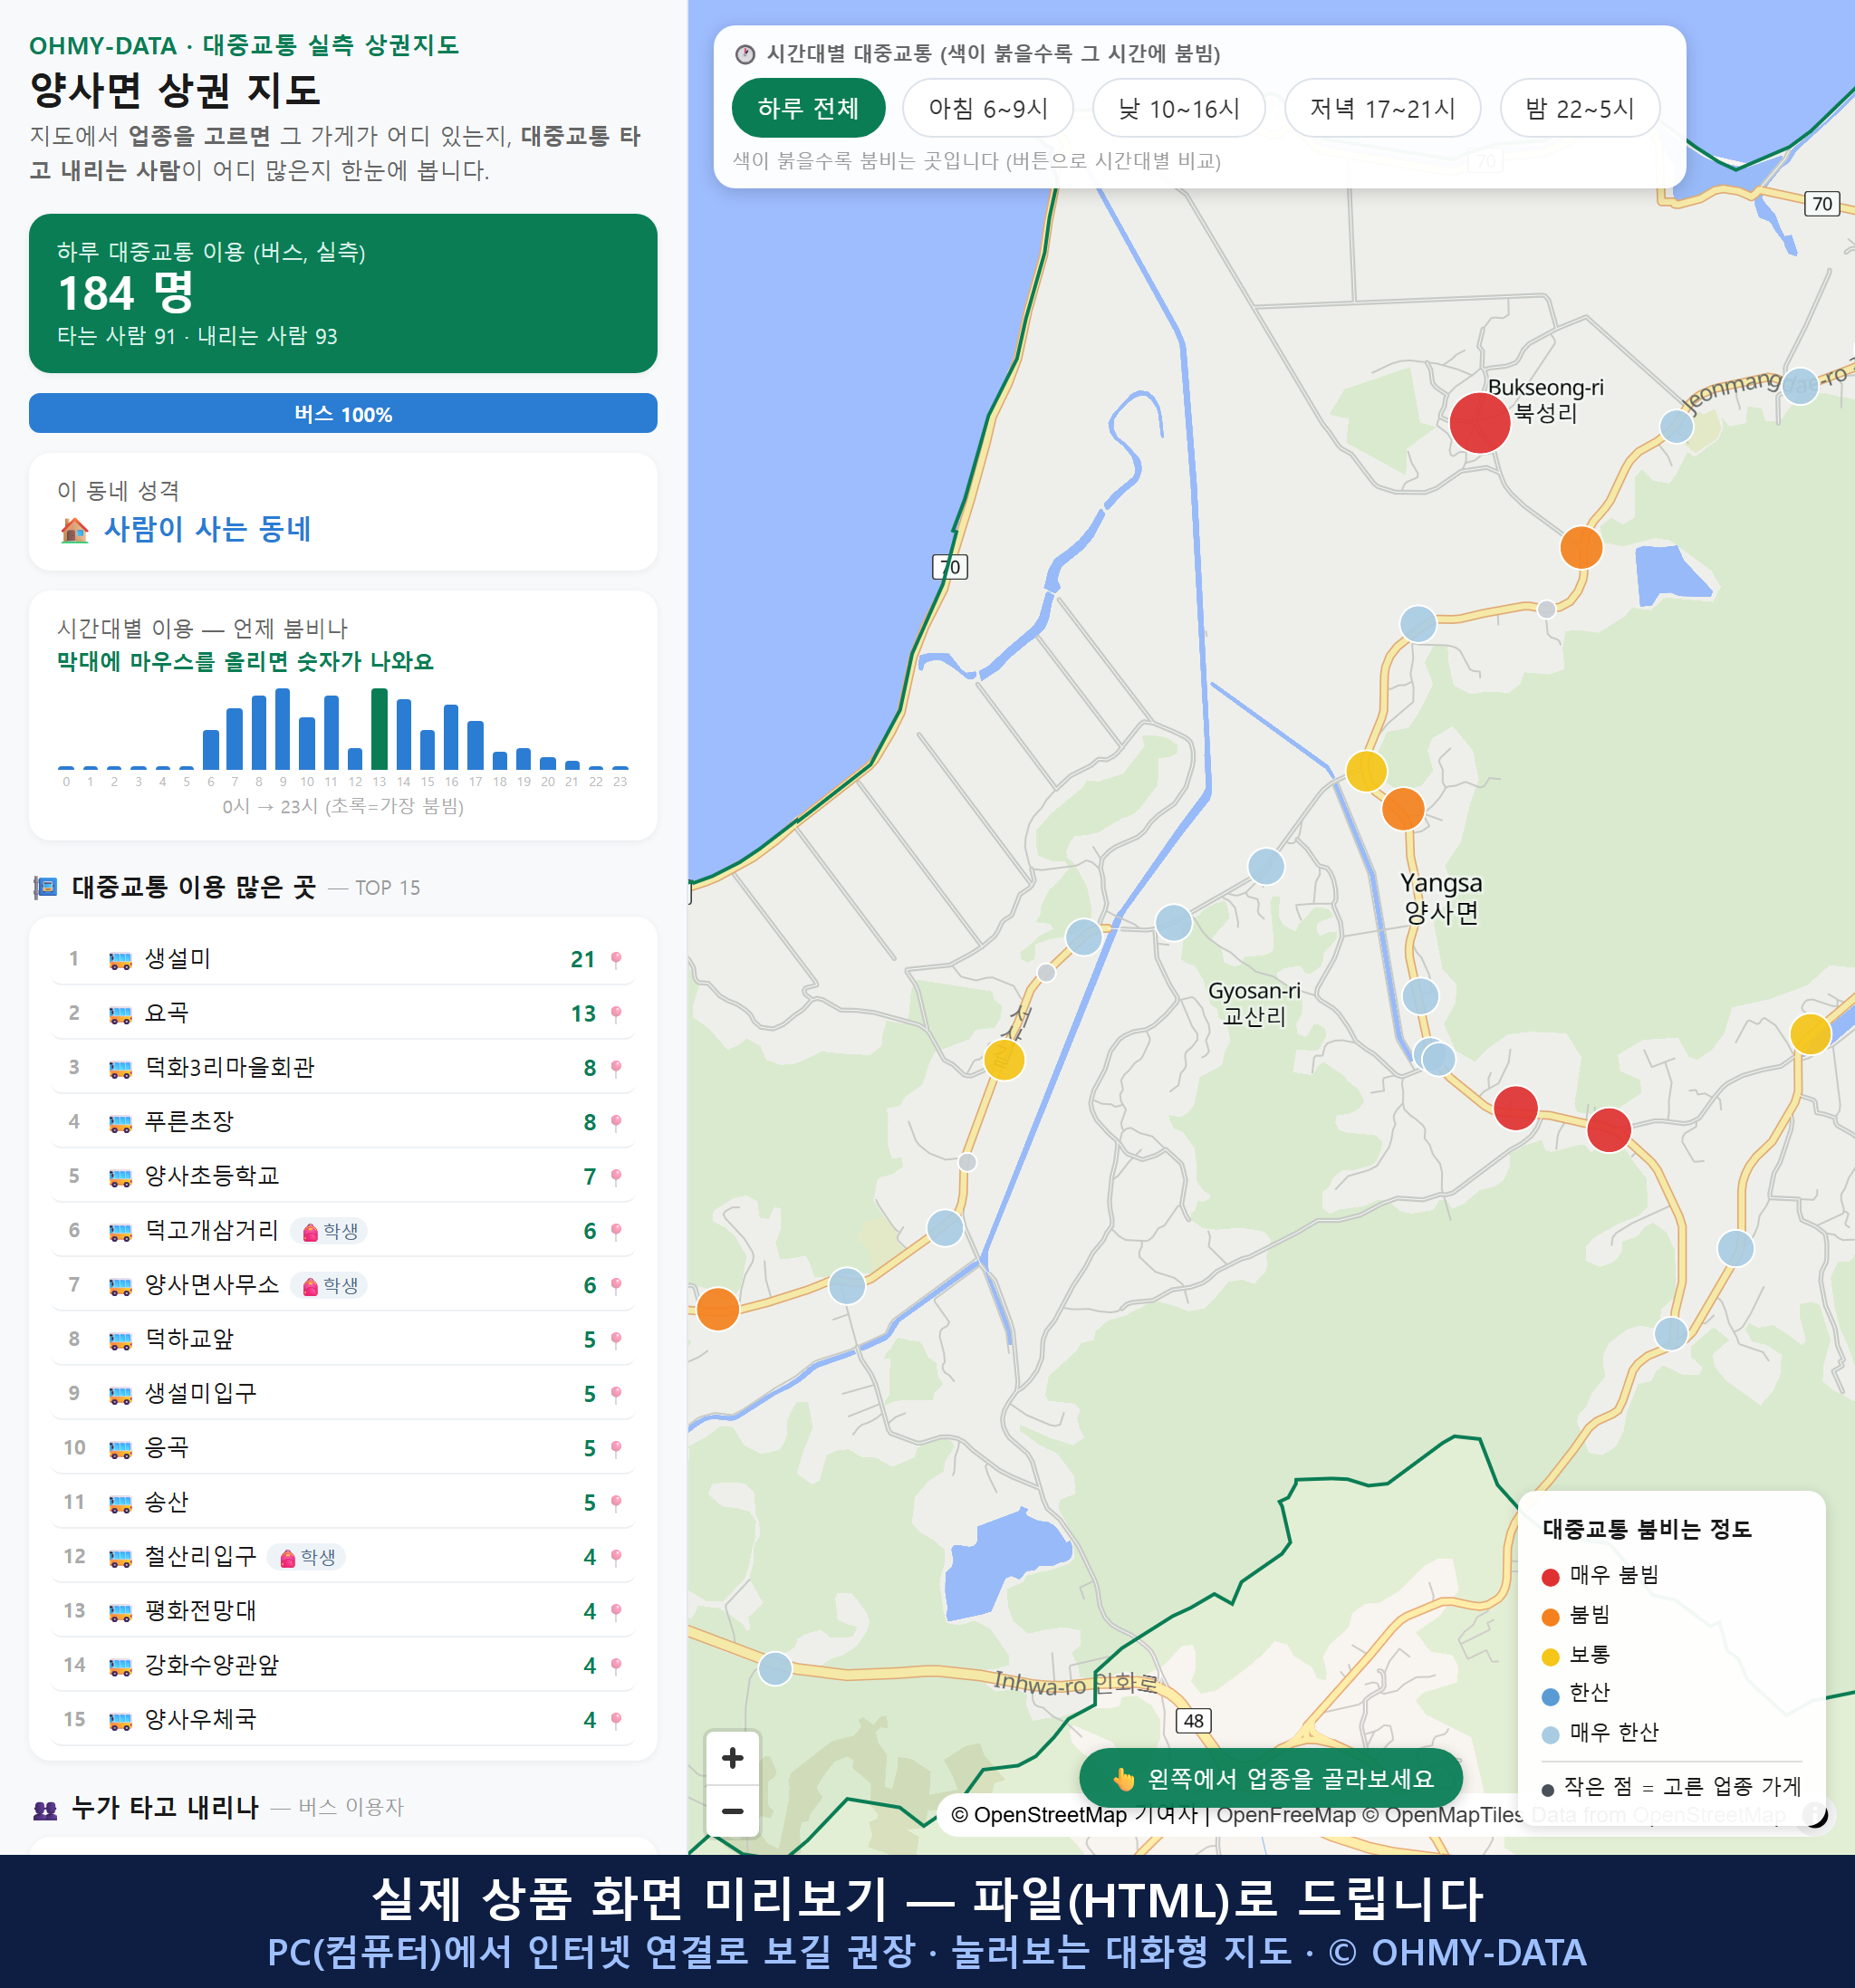Image resolution: width=1855 pixels, height=1988 pixels.
Task: Zoom out on the map
Action: coord(733,1811)
